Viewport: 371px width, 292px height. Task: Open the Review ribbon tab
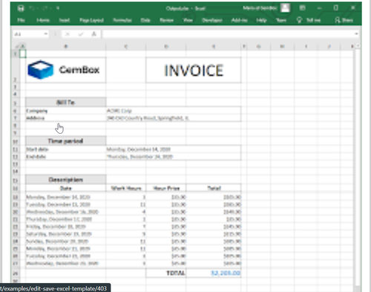coord(166,20)
